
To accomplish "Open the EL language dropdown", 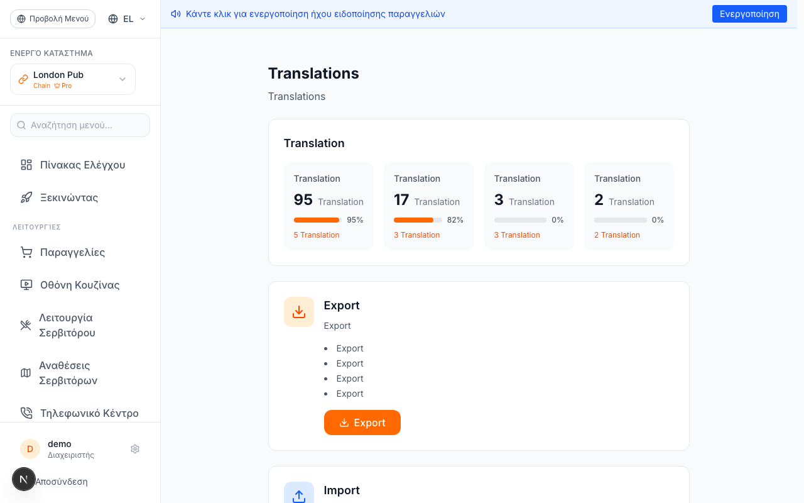I will click(127, 19).
